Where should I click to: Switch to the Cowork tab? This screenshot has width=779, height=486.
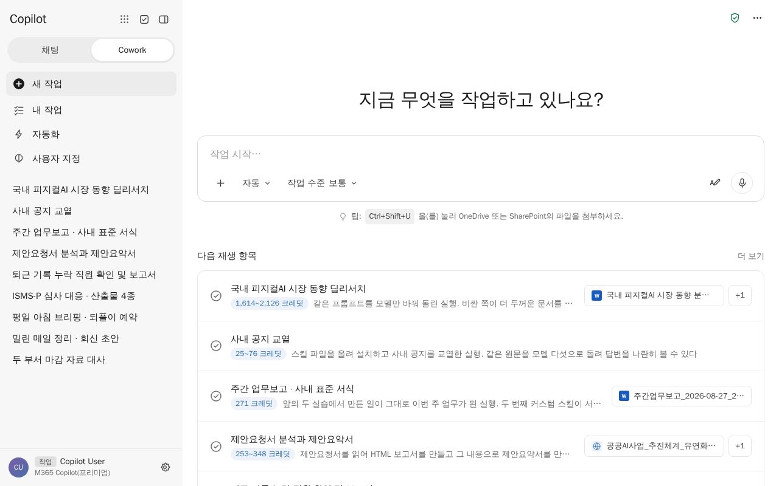click(x=132, y=50)
